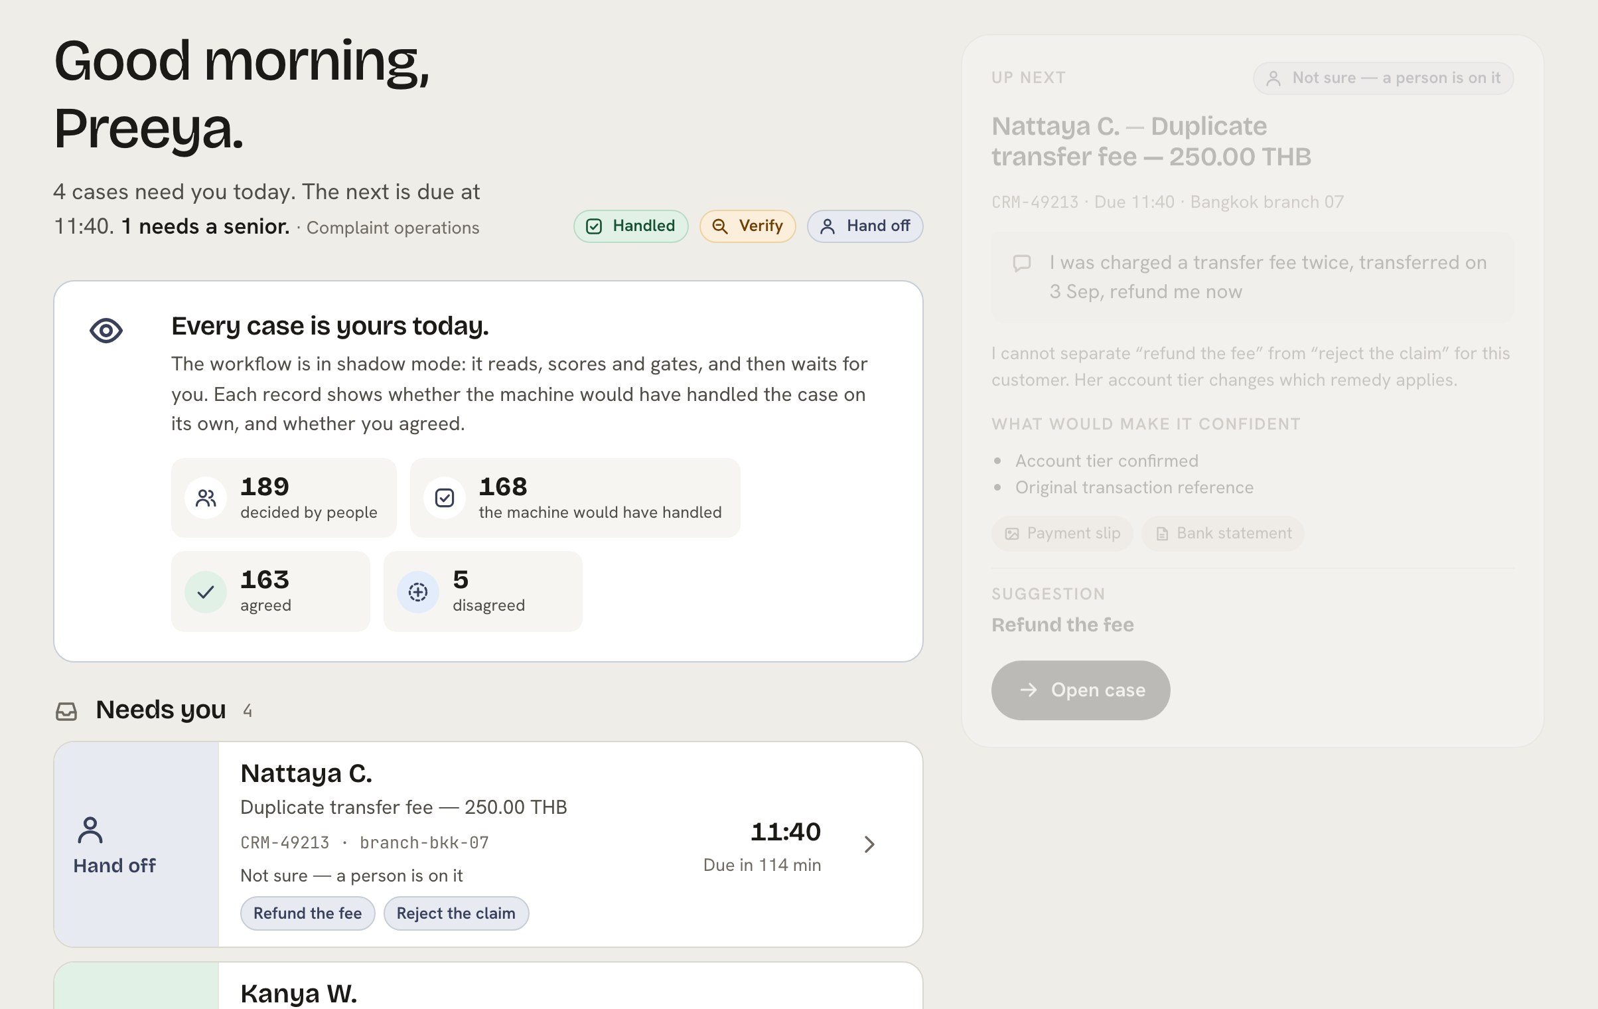
Task: Choose Reject the claim on Nattaya's case
Action: (456, 913)
